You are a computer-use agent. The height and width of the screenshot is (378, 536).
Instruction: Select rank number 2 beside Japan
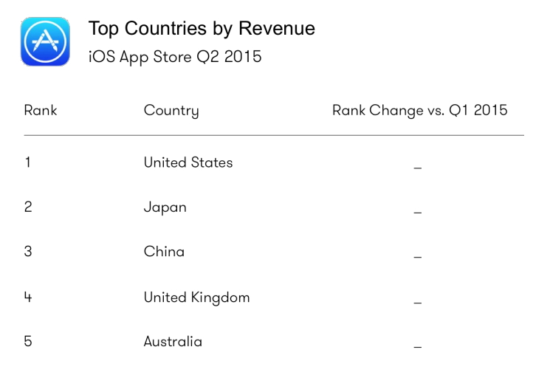coord(28,207)
